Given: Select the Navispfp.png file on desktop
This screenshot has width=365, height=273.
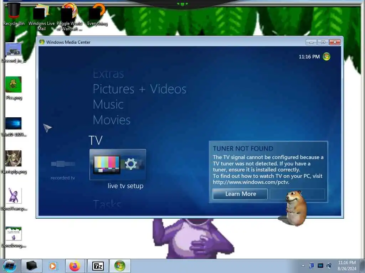Looking at the screenshot, I should (x=14, y=162).
